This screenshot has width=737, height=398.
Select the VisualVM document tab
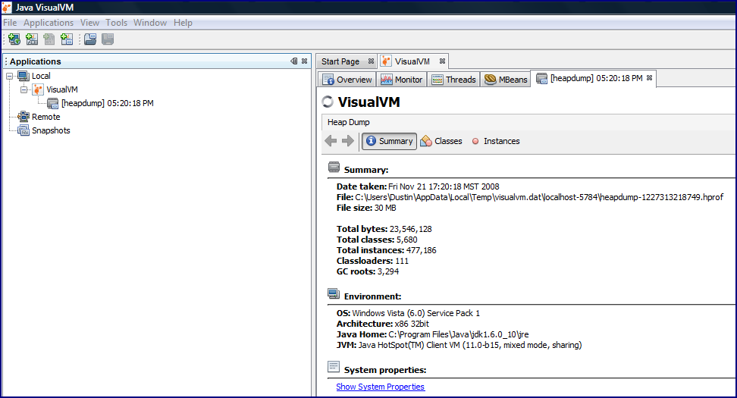point(412,61)
